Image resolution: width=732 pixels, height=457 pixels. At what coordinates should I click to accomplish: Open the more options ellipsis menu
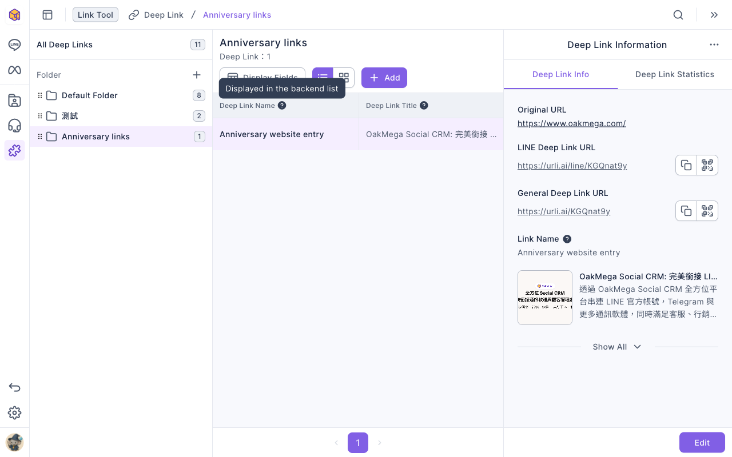click(714, 45)
